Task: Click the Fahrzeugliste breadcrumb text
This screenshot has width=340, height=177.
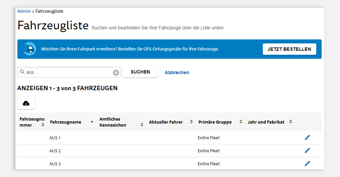Action: pyautogui.click(x=49, y=11)
